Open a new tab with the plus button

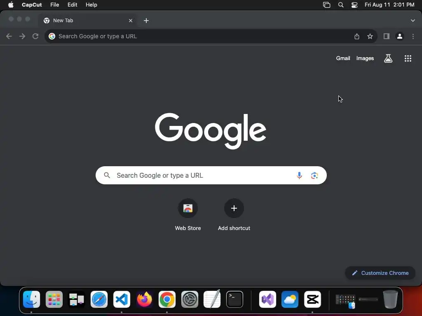[x=146, y=21]
